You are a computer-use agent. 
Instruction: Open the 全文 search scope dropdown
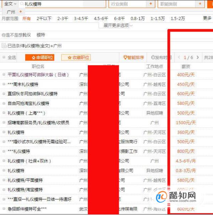(x=10, y=4)
